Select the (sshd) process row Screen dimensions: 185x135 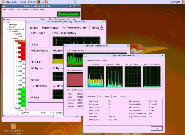[12, 27]
